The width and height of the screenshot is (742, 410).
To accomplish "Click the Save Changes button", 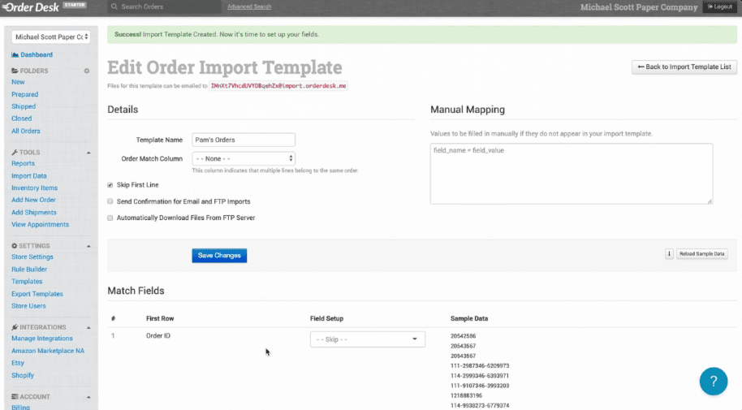I will click(x=219, y=256).
